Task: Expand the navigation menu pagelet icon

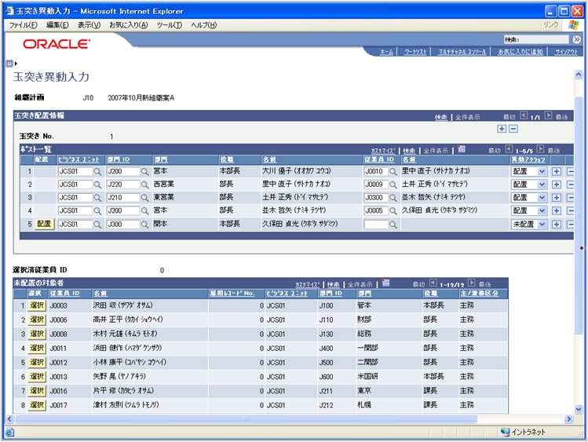Action: 9,64
